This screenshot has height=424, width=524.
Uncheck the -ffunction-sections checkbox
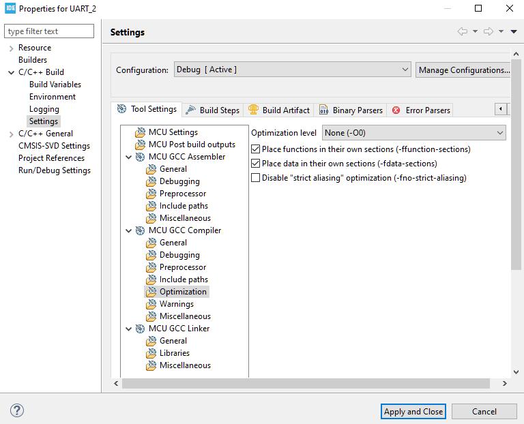pos(256,149)
